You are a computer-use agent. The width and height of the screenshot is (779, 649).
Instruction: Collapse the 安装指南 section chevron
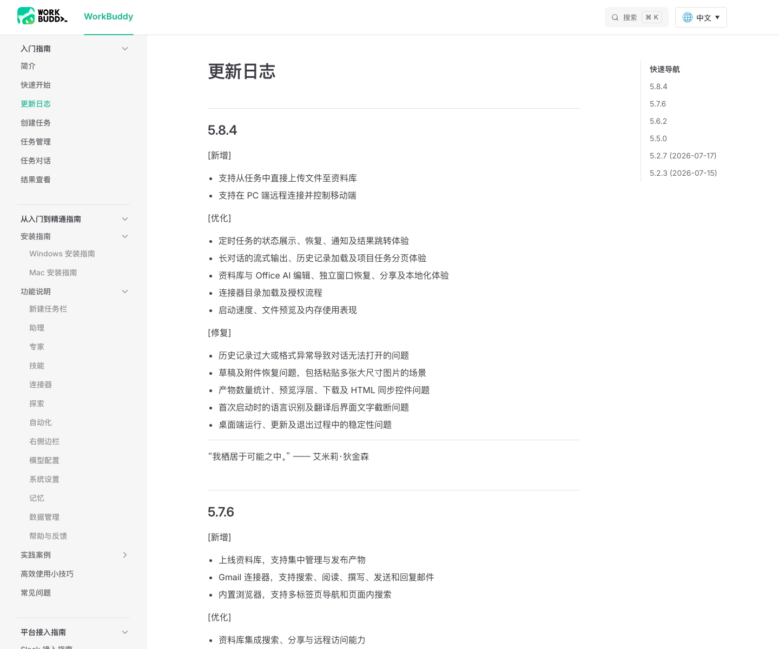pos(125,236)
